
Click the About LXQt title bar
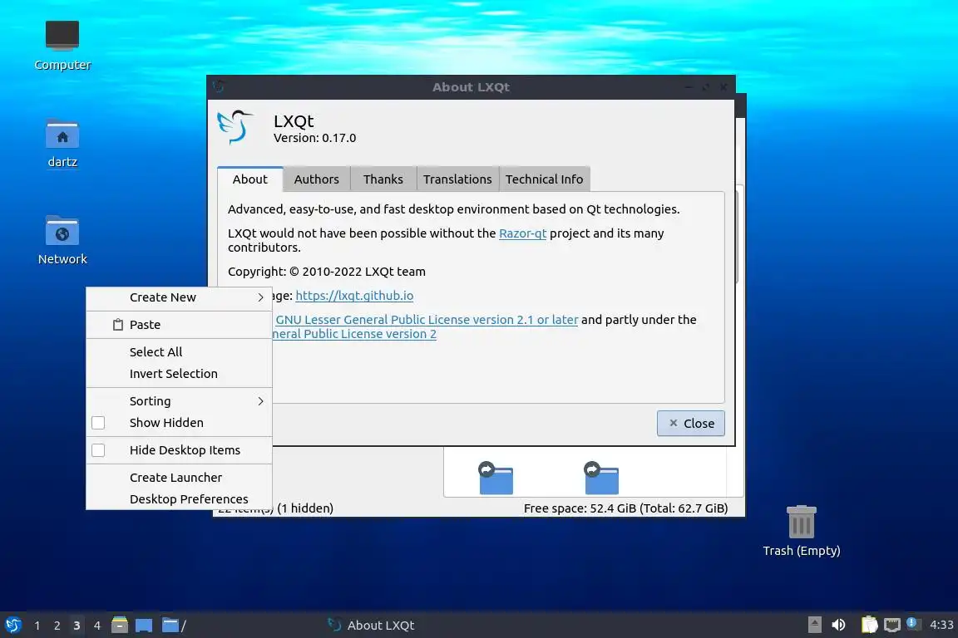[471, 86]
